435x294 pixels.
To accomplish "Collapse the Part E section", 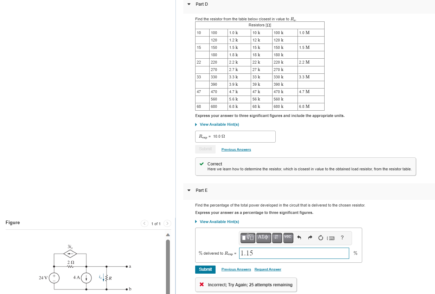I will pyautogui.click(x=189, y=190).
